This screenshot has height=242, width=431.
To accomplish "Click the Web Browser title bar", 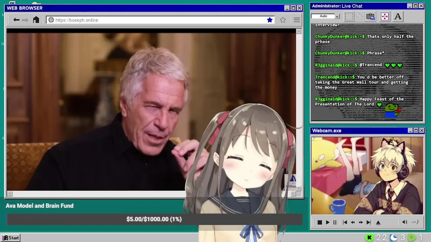I will click(154, 8).
